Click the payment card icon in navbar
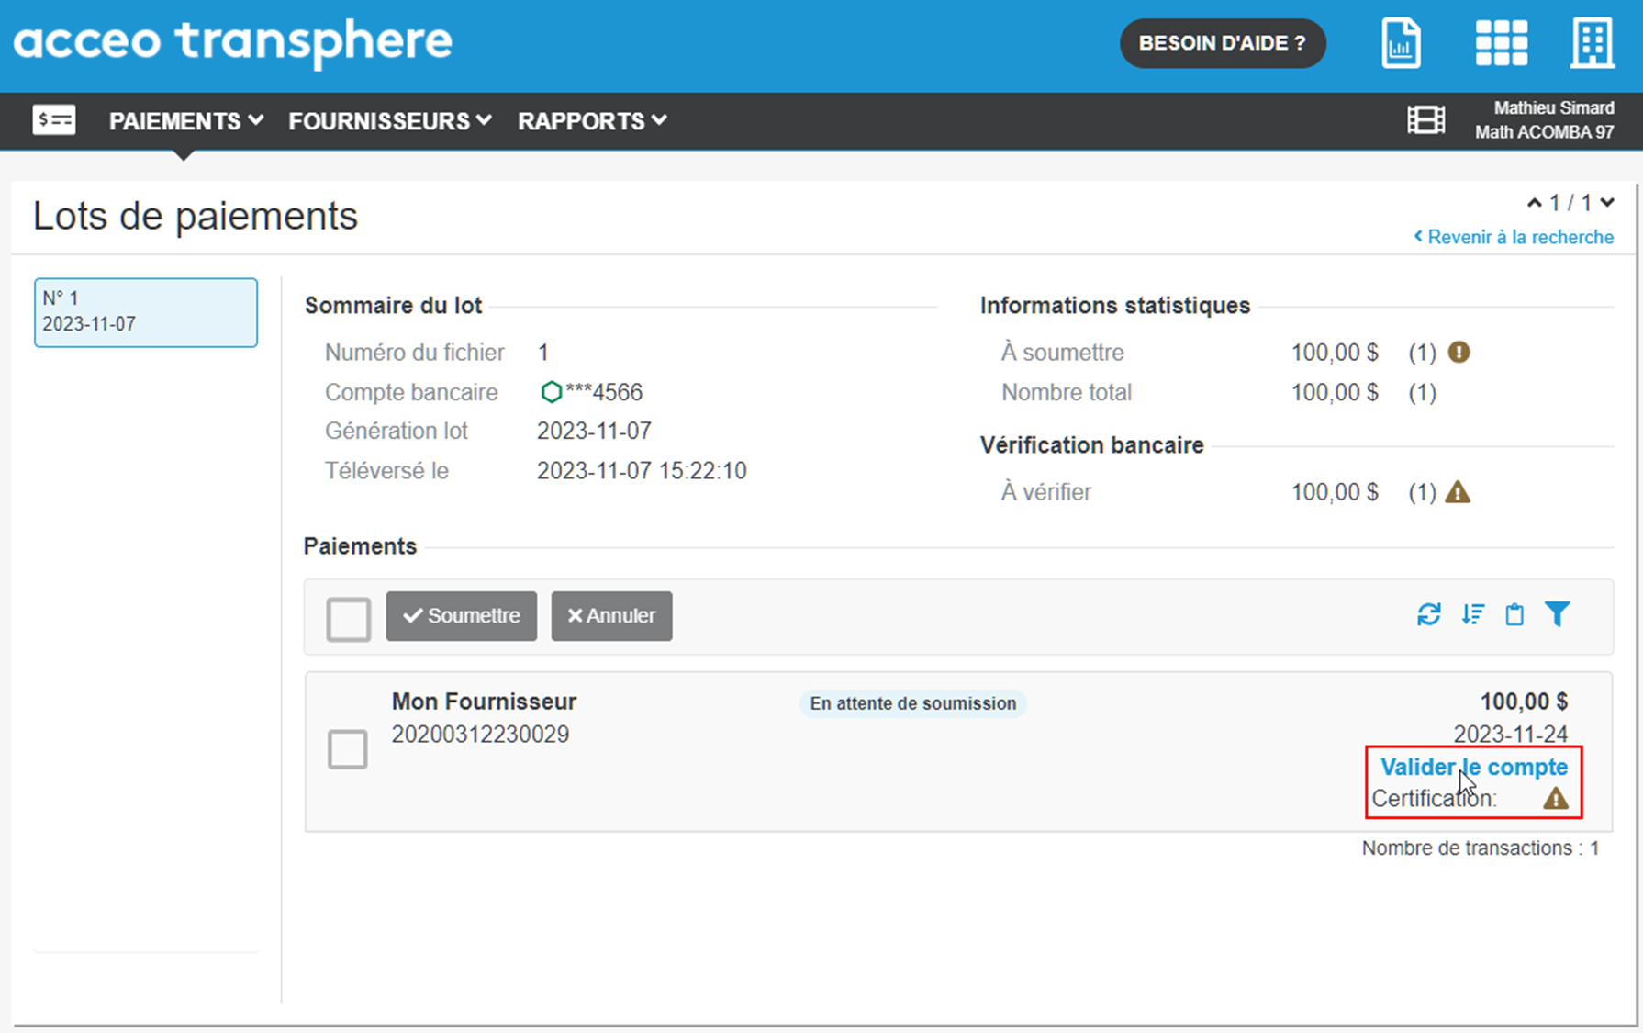 [x=54, y=120]
